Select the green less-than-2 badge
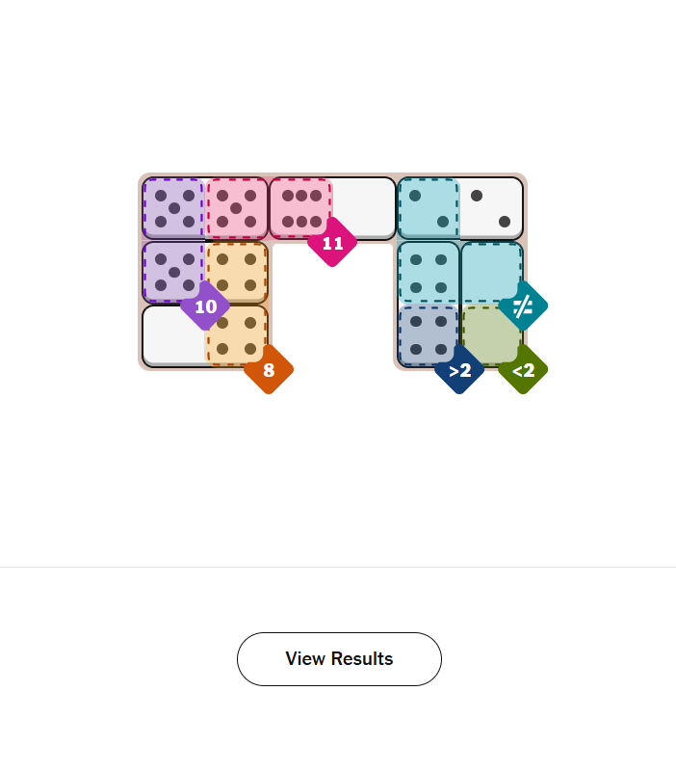The image size is (676, 771). pos(523,370)
